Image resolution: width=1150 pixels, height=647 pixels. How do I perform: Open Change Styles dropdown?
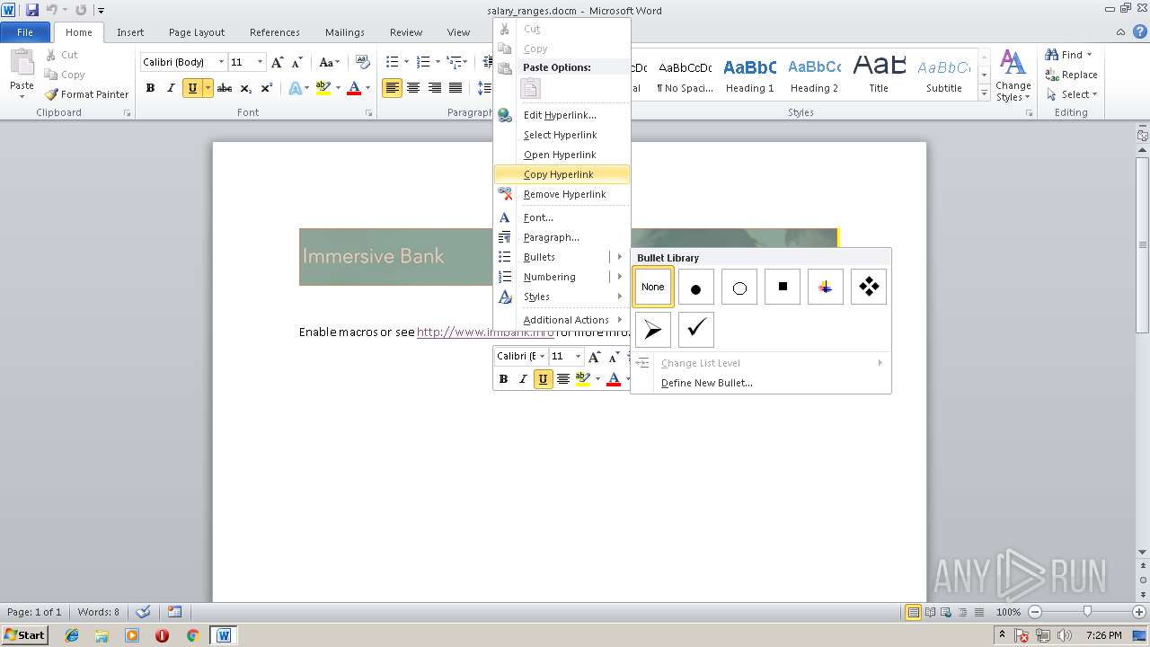point(1013,75)
